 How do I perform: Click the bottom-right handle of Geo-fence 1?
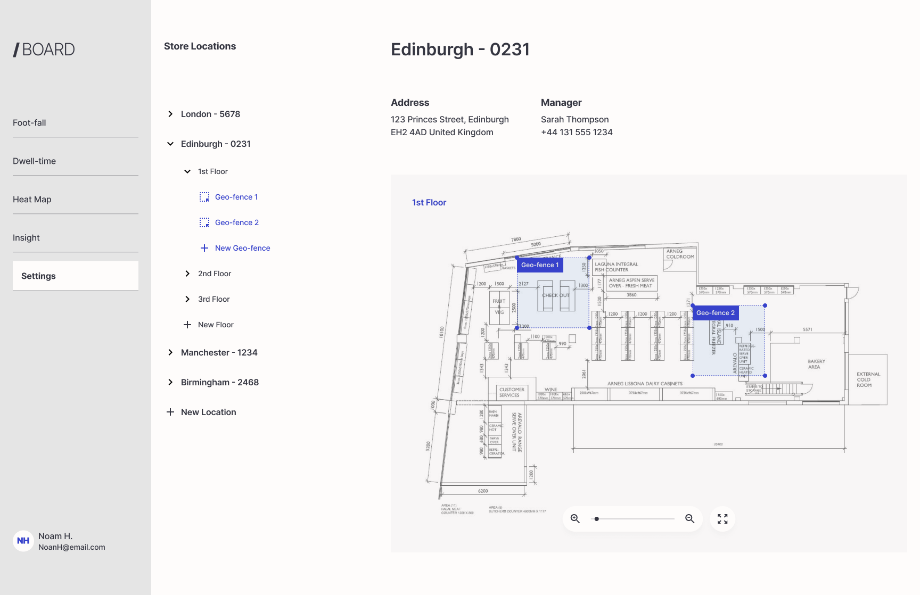(589, 328)
